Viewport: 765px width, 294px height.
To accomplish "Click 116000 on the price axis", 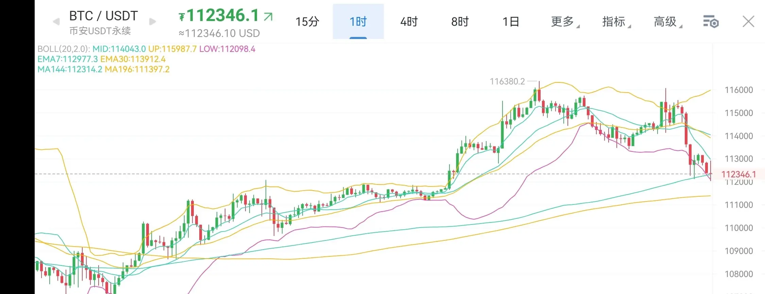I will click(x=739, y=90).
